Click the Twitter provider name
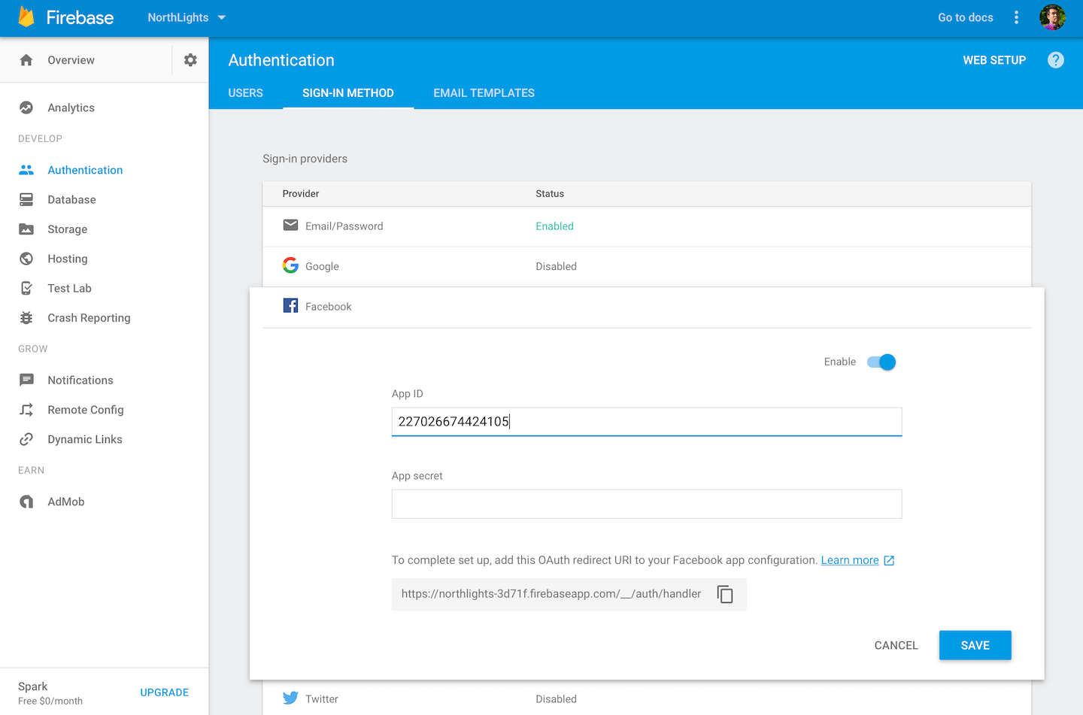1083x715 pixels. (x=322, y=699)
